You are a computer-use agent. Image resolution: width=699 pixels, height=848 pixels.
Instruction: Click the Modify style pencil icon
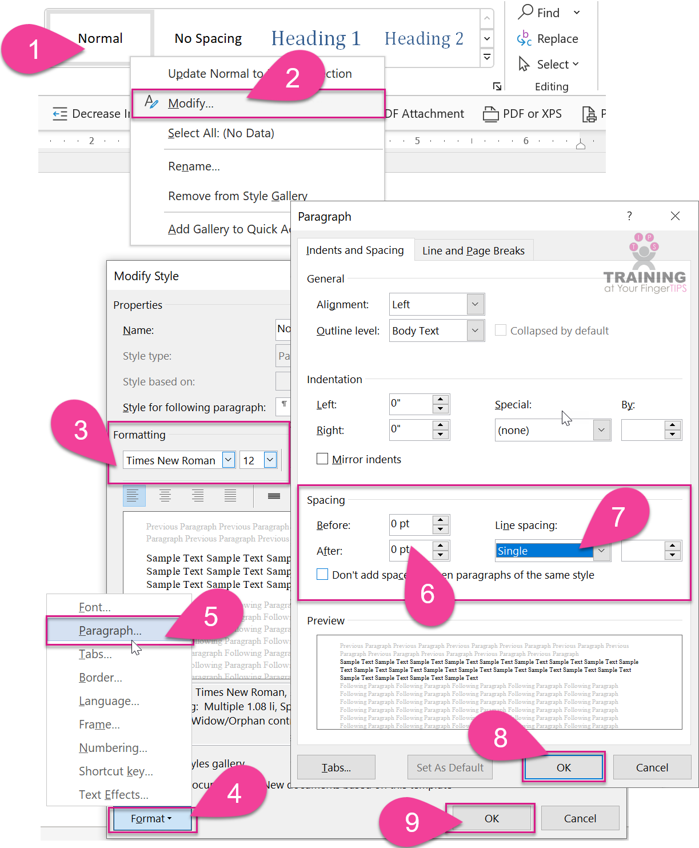pos(152,103)
